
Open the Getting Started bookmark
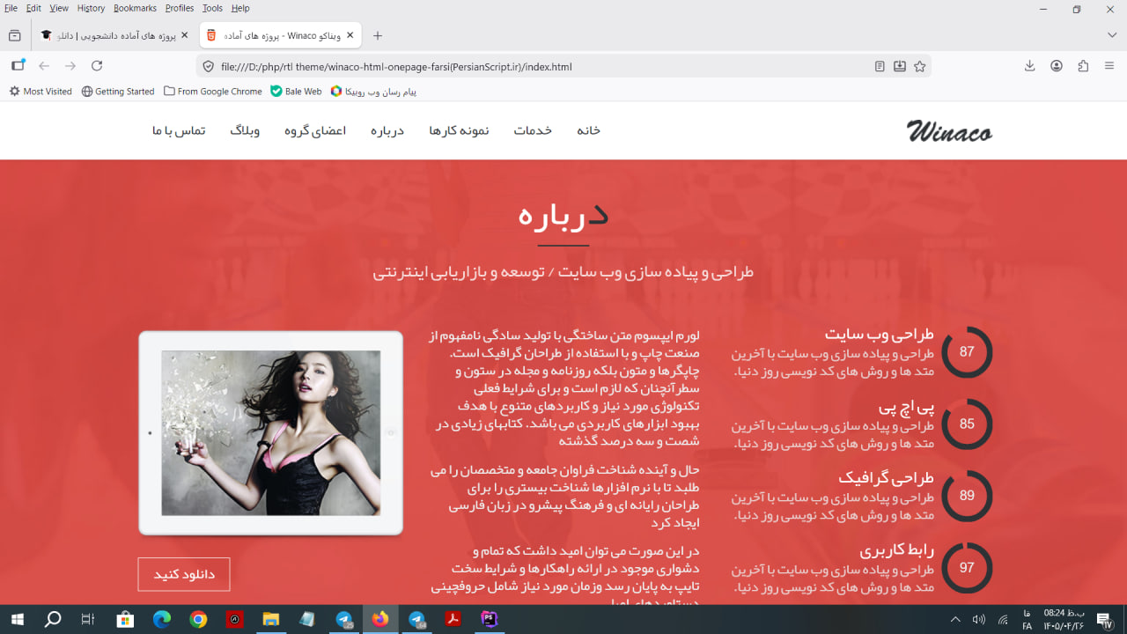[x=118, y=91]
